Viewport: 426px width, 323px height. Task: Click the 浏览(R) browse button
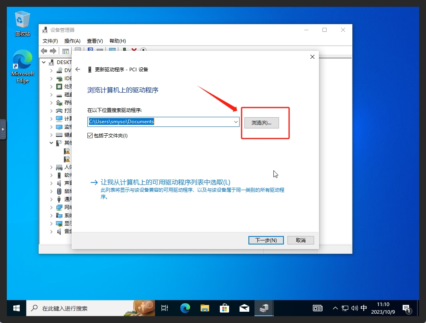[261, 123]
